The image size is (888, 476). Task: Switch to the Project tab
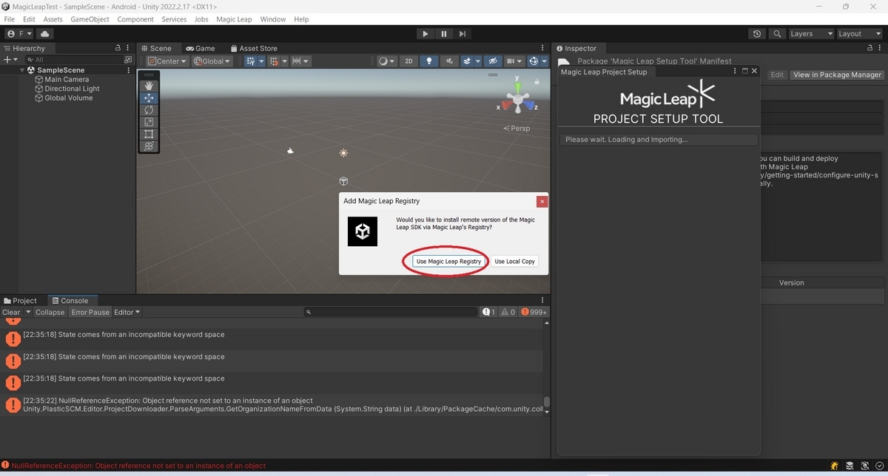[x=20, y=301]
